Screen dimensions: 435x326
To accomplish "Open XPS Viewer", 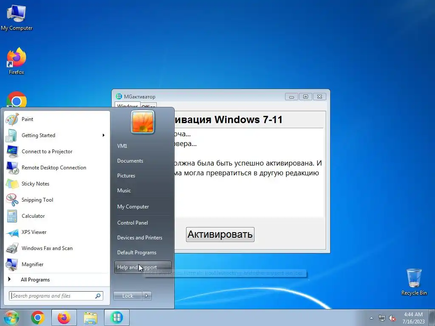I will click(34, 232).
